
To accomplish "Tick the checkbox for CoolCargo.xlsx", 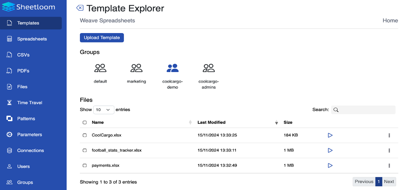I will click(84, 135).
